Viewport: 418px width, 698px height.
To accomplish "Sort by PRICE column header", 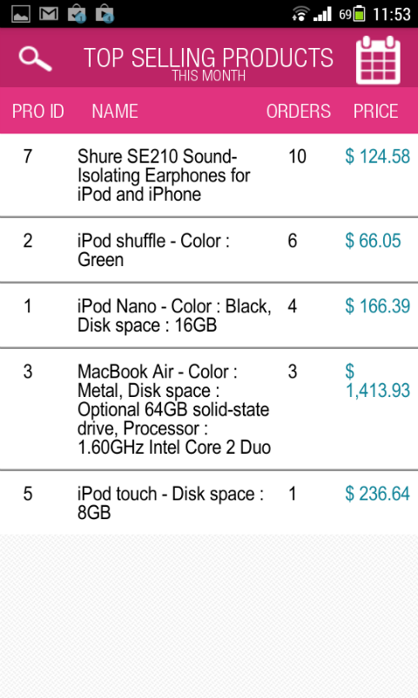I will [376, 112].
